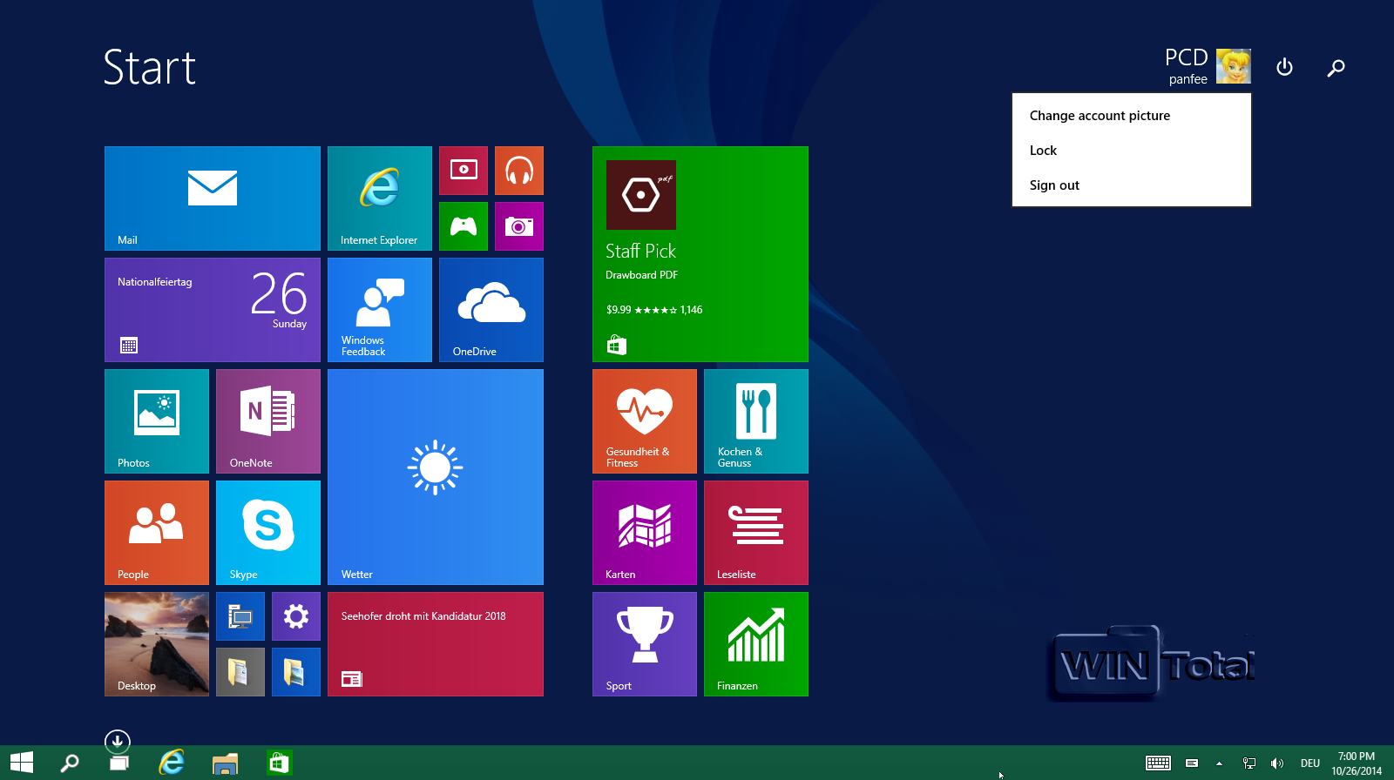Switch input language via DEU indicator
Viewport: 1394px width, 780px height.
[x=1310, y=763]
